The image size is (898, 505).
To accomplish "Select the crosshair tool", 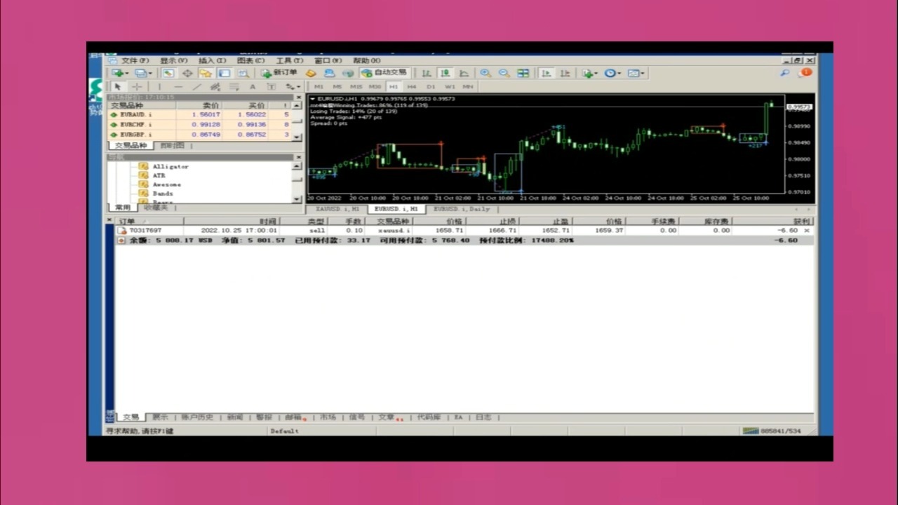I will coord(137,87).
